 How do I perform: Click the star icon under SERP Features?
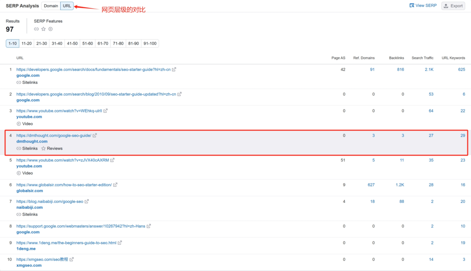tap(43, 29)
